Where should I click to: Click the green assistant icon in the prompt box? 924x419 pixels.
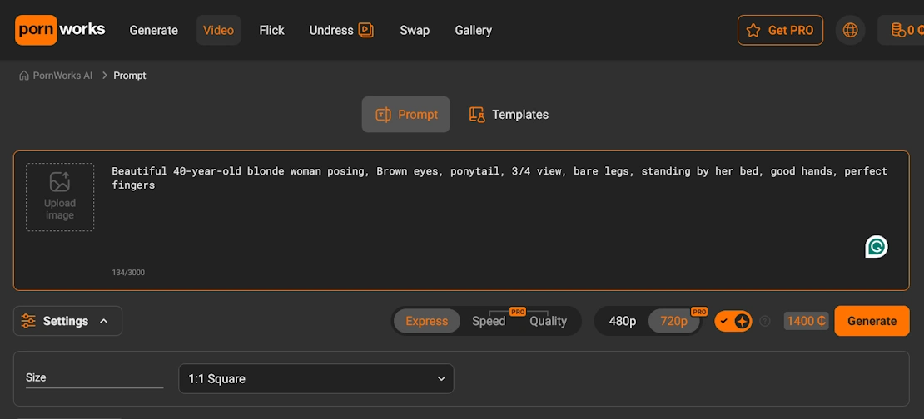876,247
